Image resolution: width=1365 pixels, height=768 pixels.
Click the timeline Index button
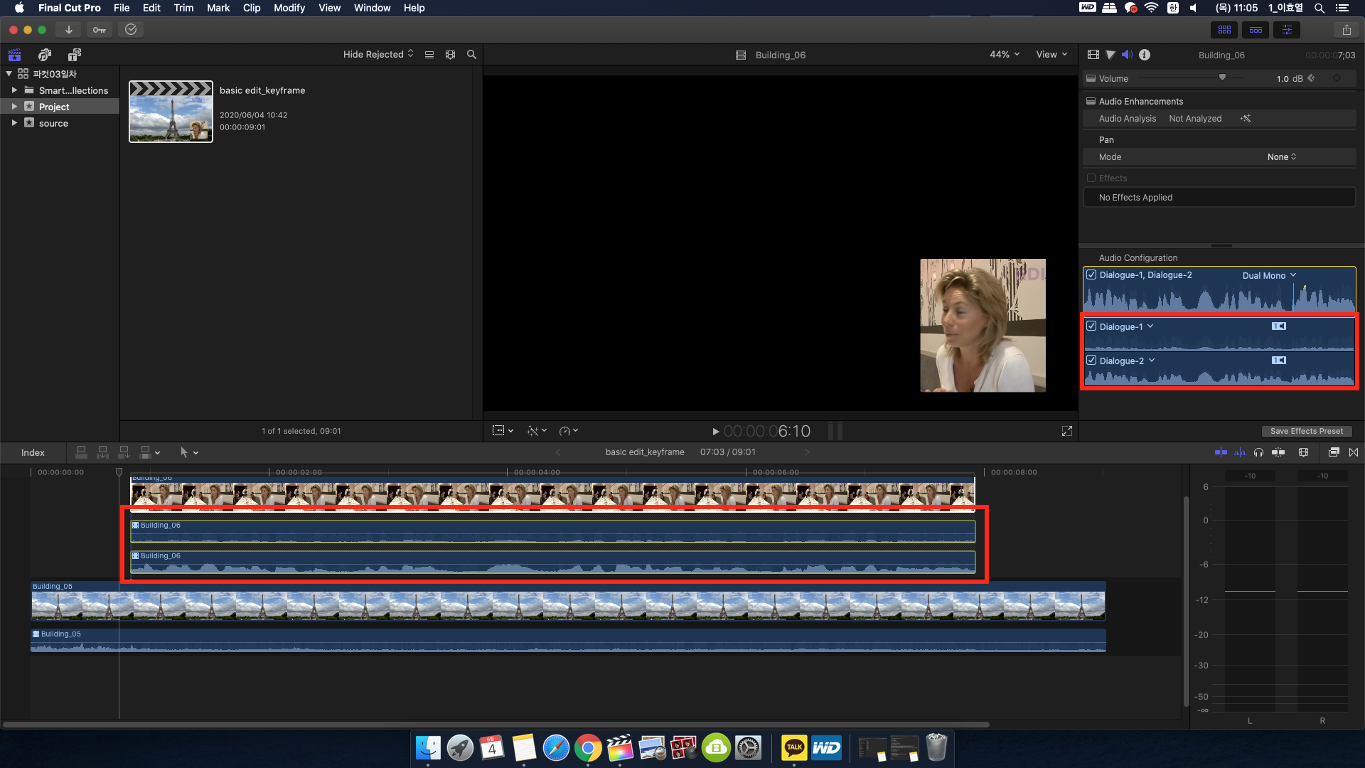pyautogui.click(x=33, y=453)
